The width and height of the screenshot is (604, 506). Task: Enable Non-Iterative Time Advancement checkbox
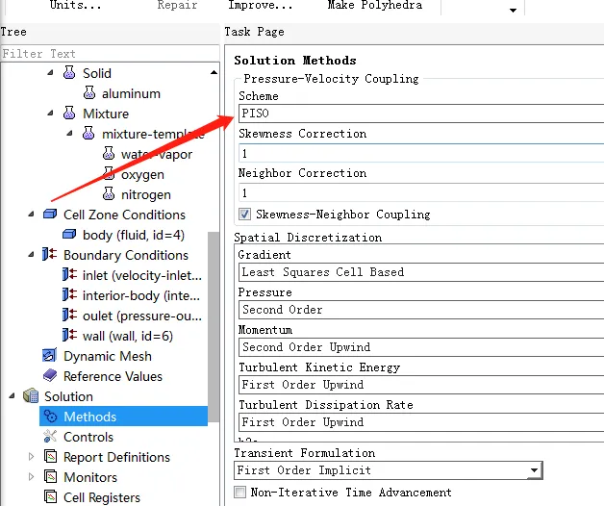[x=239, y=493]
